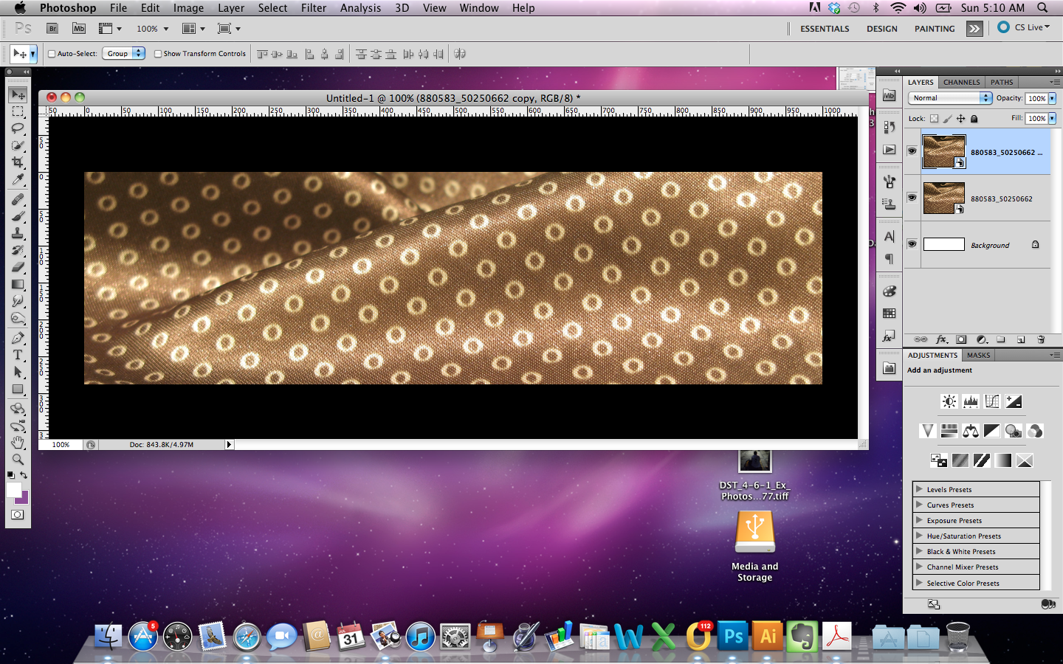This screenshot has width=1063, height=664.
Task: Switch to the Channels tab
Action: [961, 82]
